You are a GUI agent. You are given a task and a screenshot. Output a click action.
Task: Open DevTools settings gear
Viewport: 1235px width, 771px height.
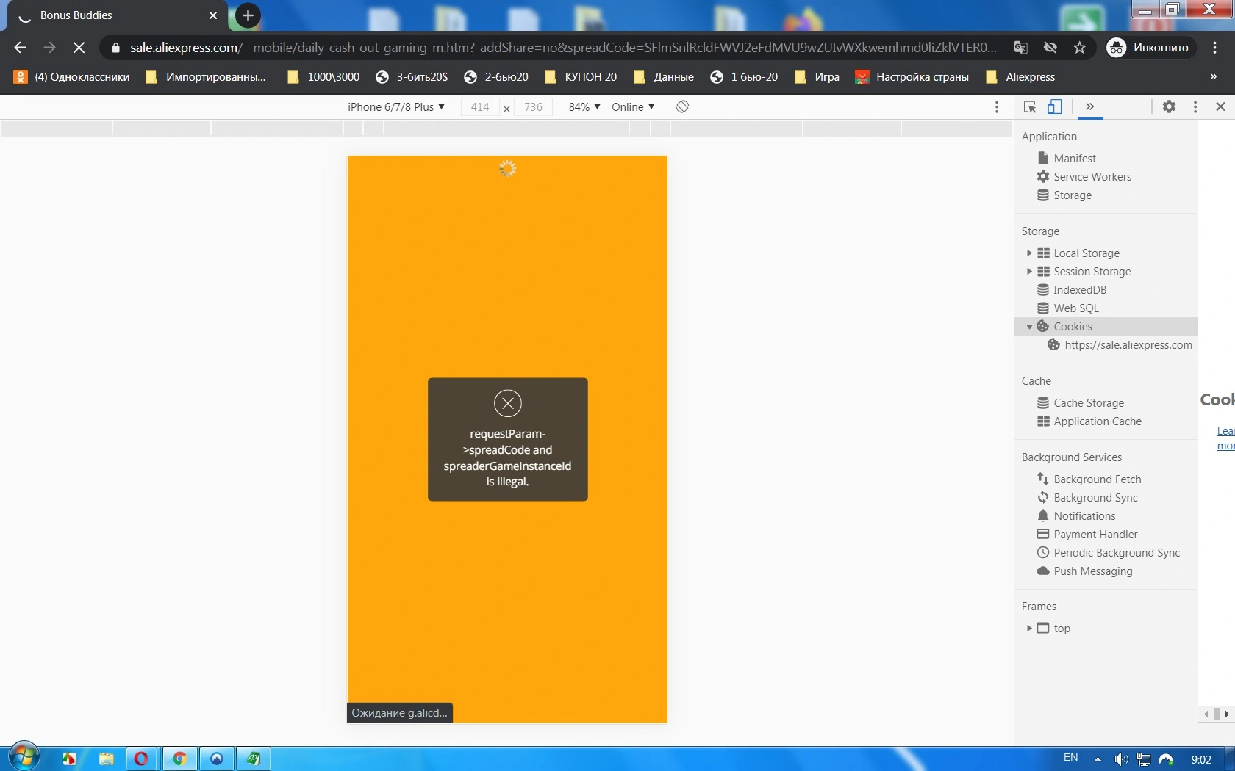click(x=1169, y=107)
